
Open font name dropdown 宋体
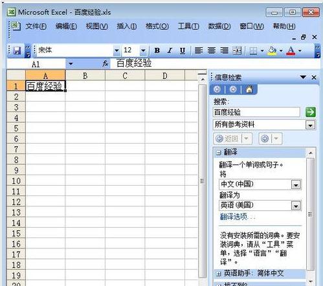[x=117, y=50]
